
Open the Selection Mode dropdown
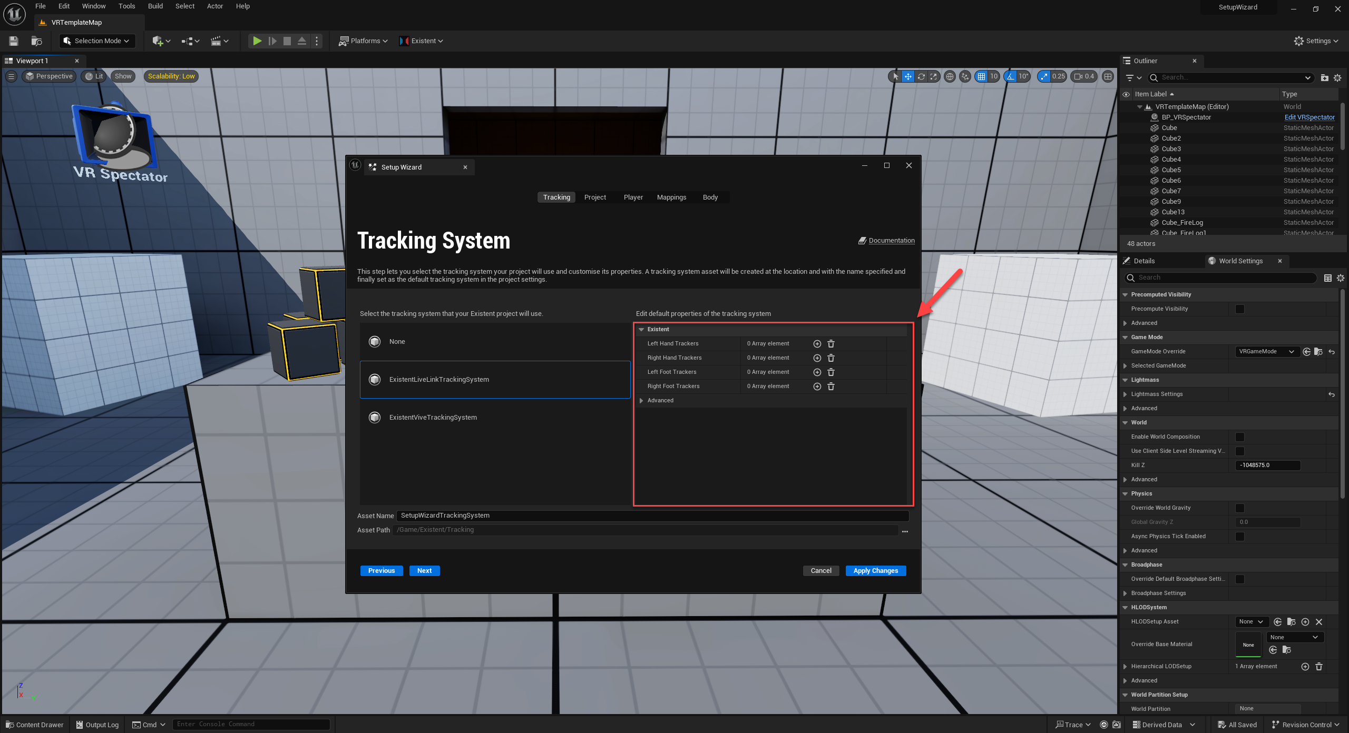pos(97,41)
